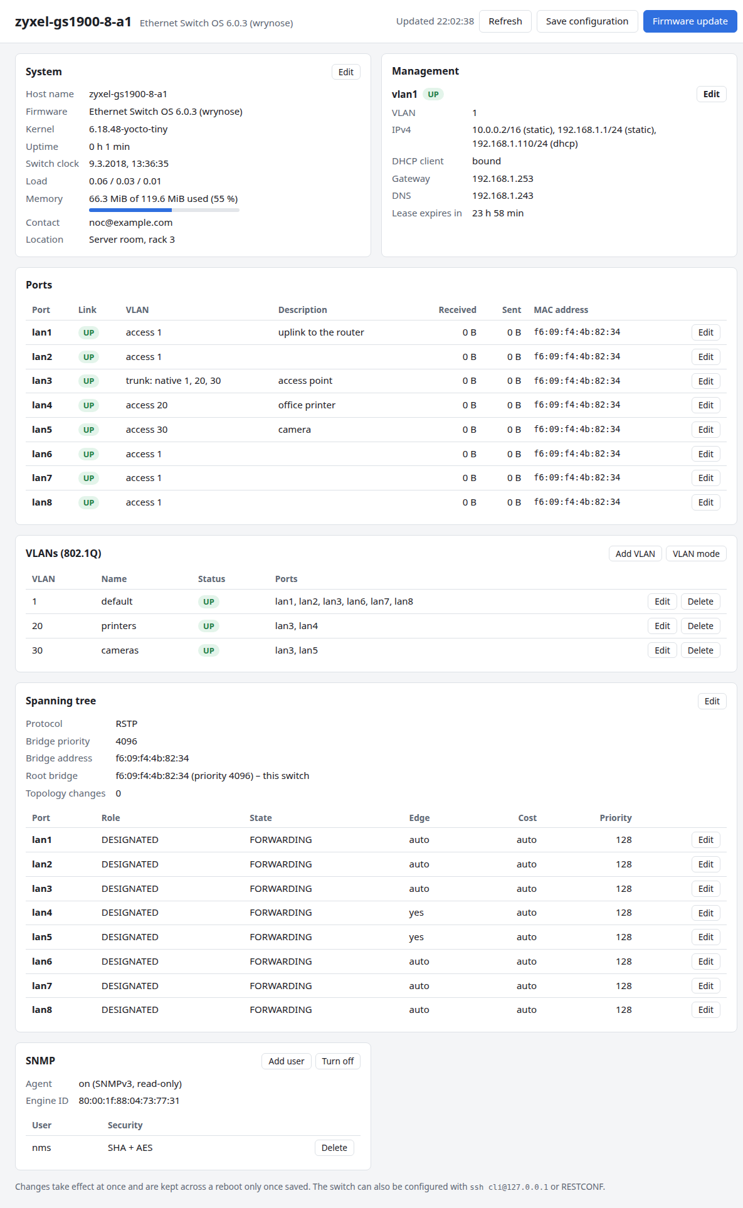Viewport: 743px width, 1208px height.
Task: Select 'trunk: native 1, 20, 30' text
Action: point(173,381)
